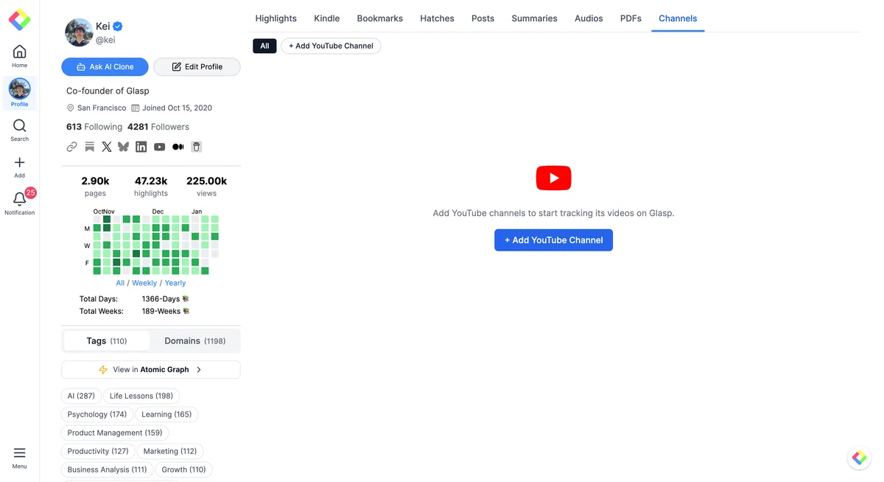This screenshot has height=482, width=884.
Task: Click the floating Glasp icon at bottom right
Action: (859, 458)
